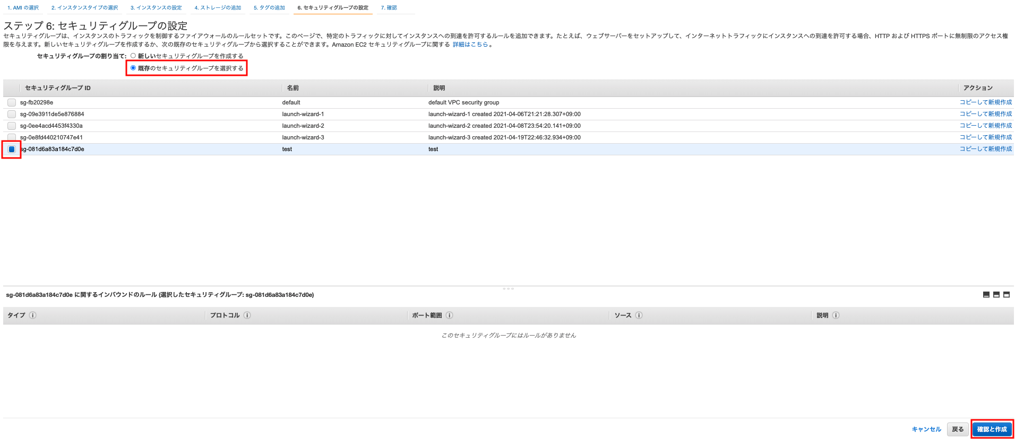Select the sg-fb20298e ID text
The height and width of the screenshot is (440, 1015).
[37, 102]
